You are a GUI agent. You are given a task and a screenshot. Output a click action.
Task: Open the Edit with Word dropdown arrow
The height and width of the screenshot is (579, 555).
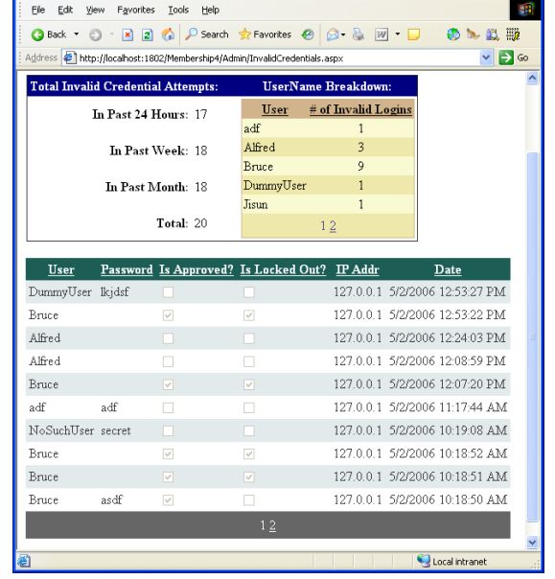click(398, 35)
